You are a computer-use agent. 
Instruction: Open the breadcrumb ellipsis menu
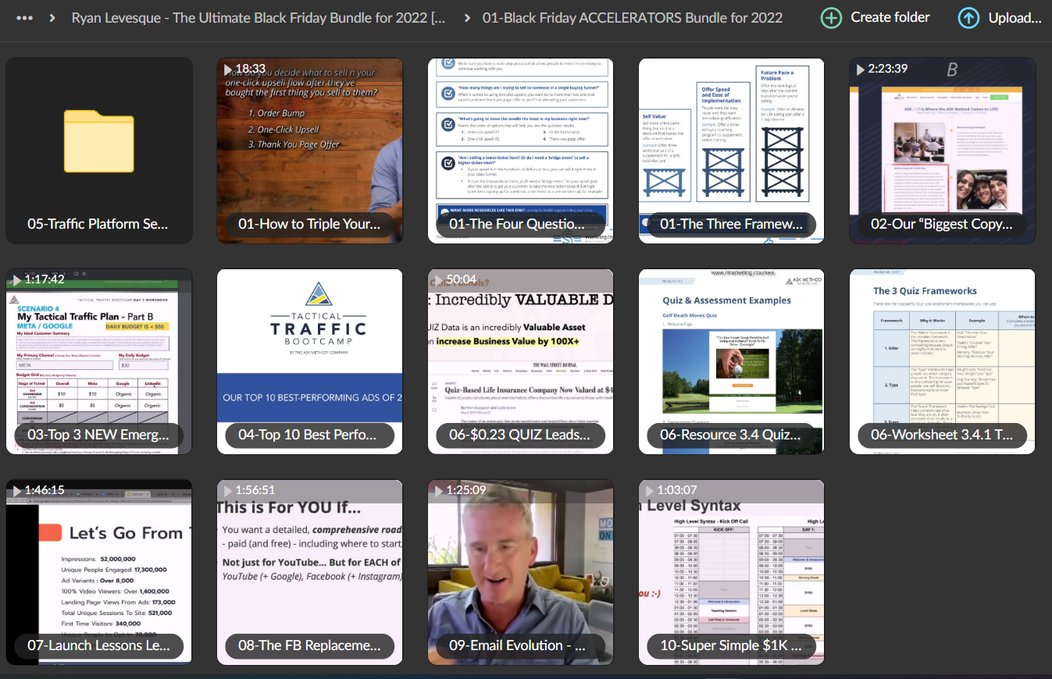(24, 18)
